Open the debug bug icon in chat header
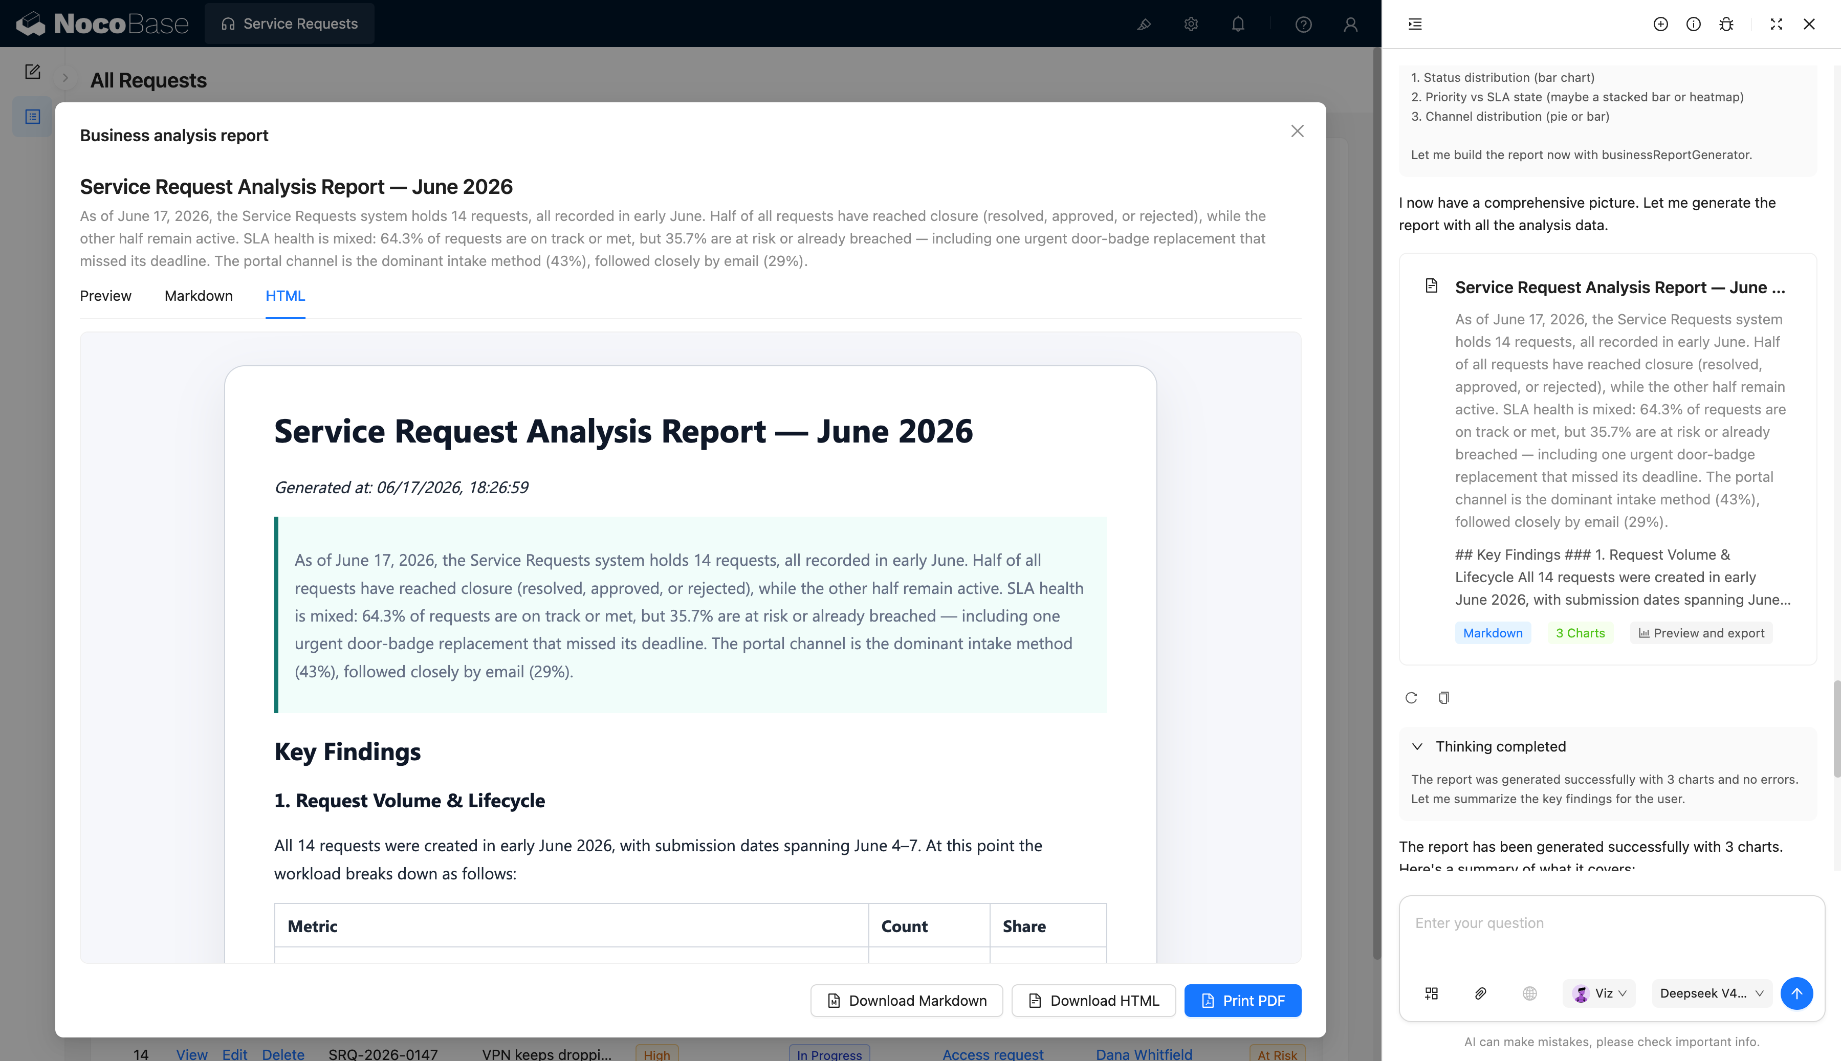Viewport: 1841px width, 1061px height. tap(1726, 24)
